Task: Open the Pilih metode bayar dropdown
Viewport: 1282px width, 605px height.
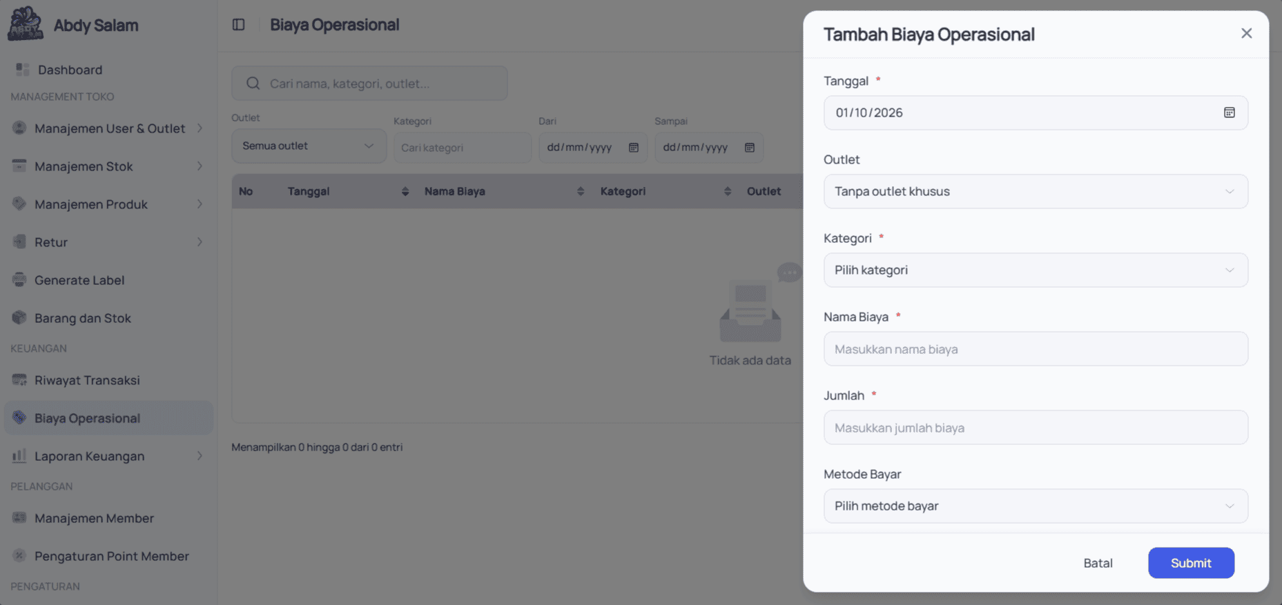Action: (x=1036, y=506)
